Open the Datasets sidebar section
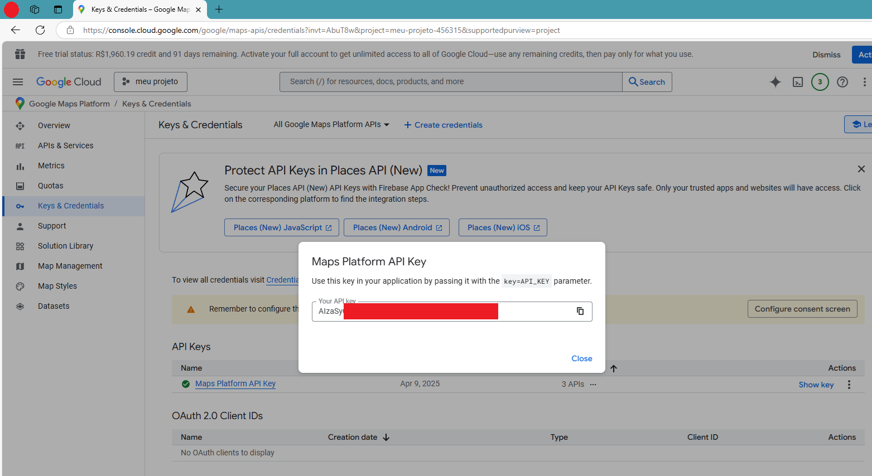 [x=53, y=306]
